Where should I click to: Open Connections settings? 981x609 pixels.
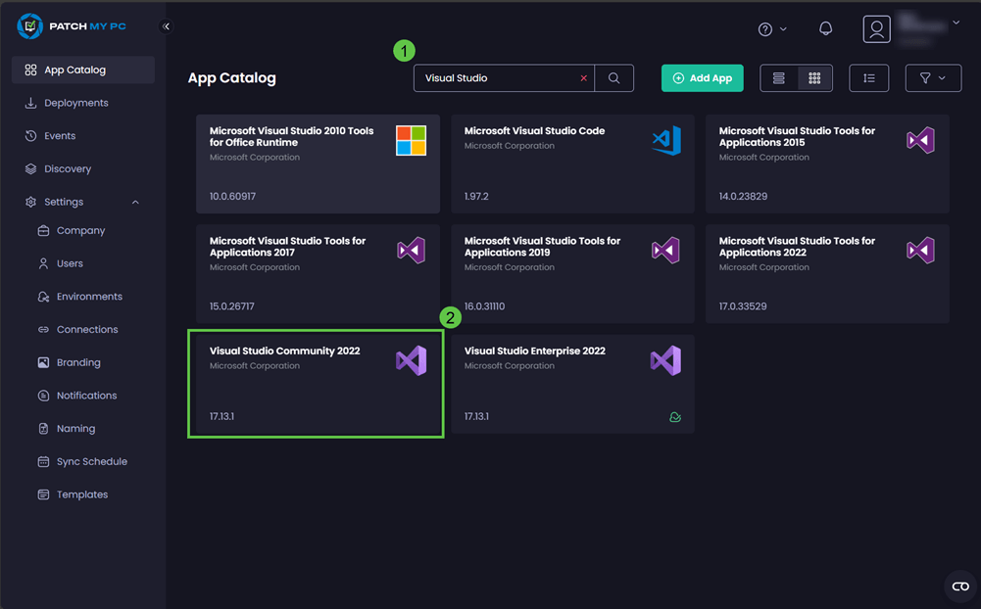click(87, 330)
